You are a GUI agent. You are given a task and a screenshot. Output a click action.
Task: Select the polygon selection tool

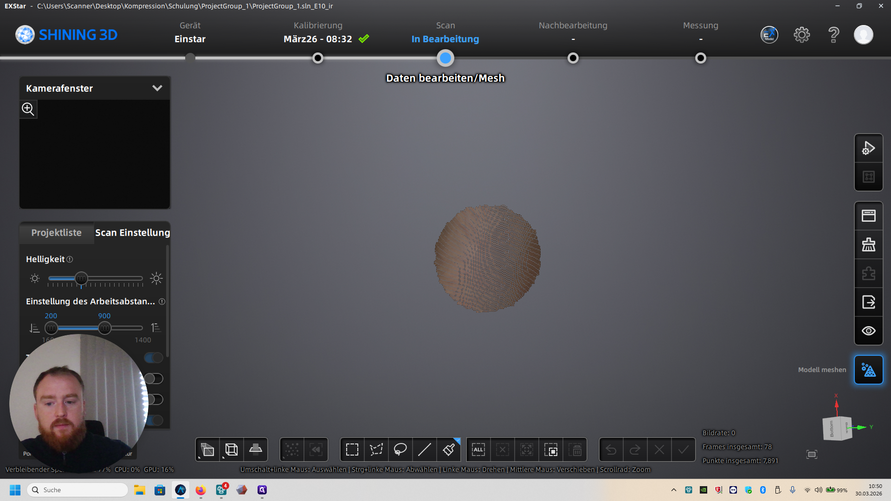pyautogui.click(x=376, y=450)
